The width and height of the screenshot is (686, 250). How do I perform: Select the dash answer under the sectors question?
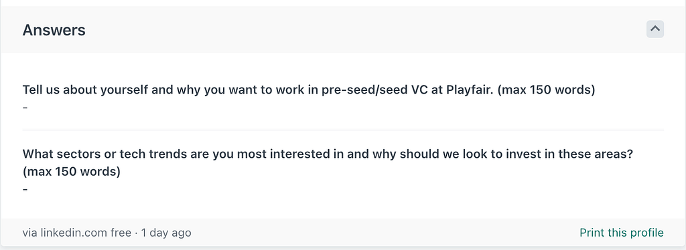[25, 189]
